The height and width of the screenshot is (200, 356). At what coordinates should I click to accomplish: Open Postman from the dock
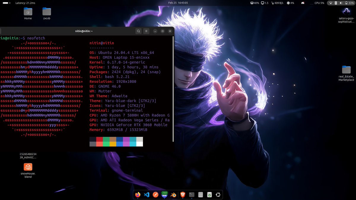click(x=155, y=195)
